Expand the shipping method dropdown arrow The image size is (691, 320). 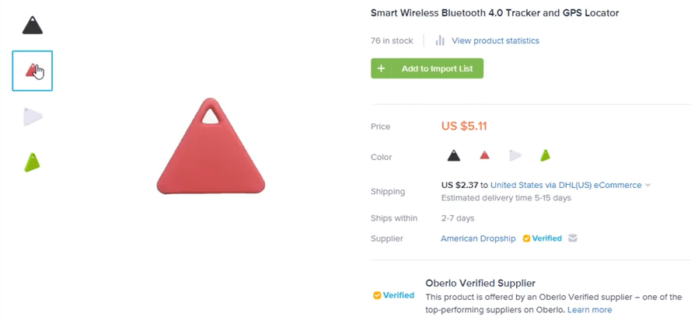tap(648, 186)
